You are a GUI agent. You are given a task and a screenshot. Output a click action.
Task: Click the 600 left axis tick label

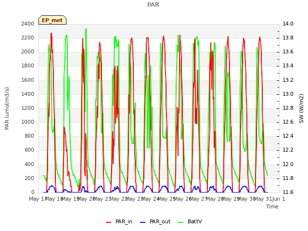(29, 150)
